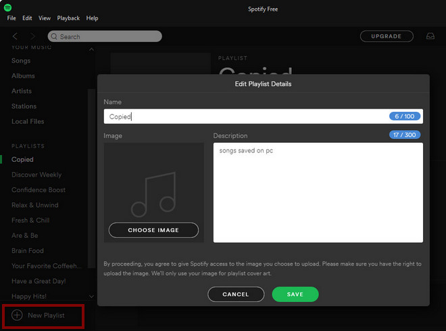Screen dimensions: 446x331
Task: Click the Spotify logo icon
Action: (x=7, y=7)
